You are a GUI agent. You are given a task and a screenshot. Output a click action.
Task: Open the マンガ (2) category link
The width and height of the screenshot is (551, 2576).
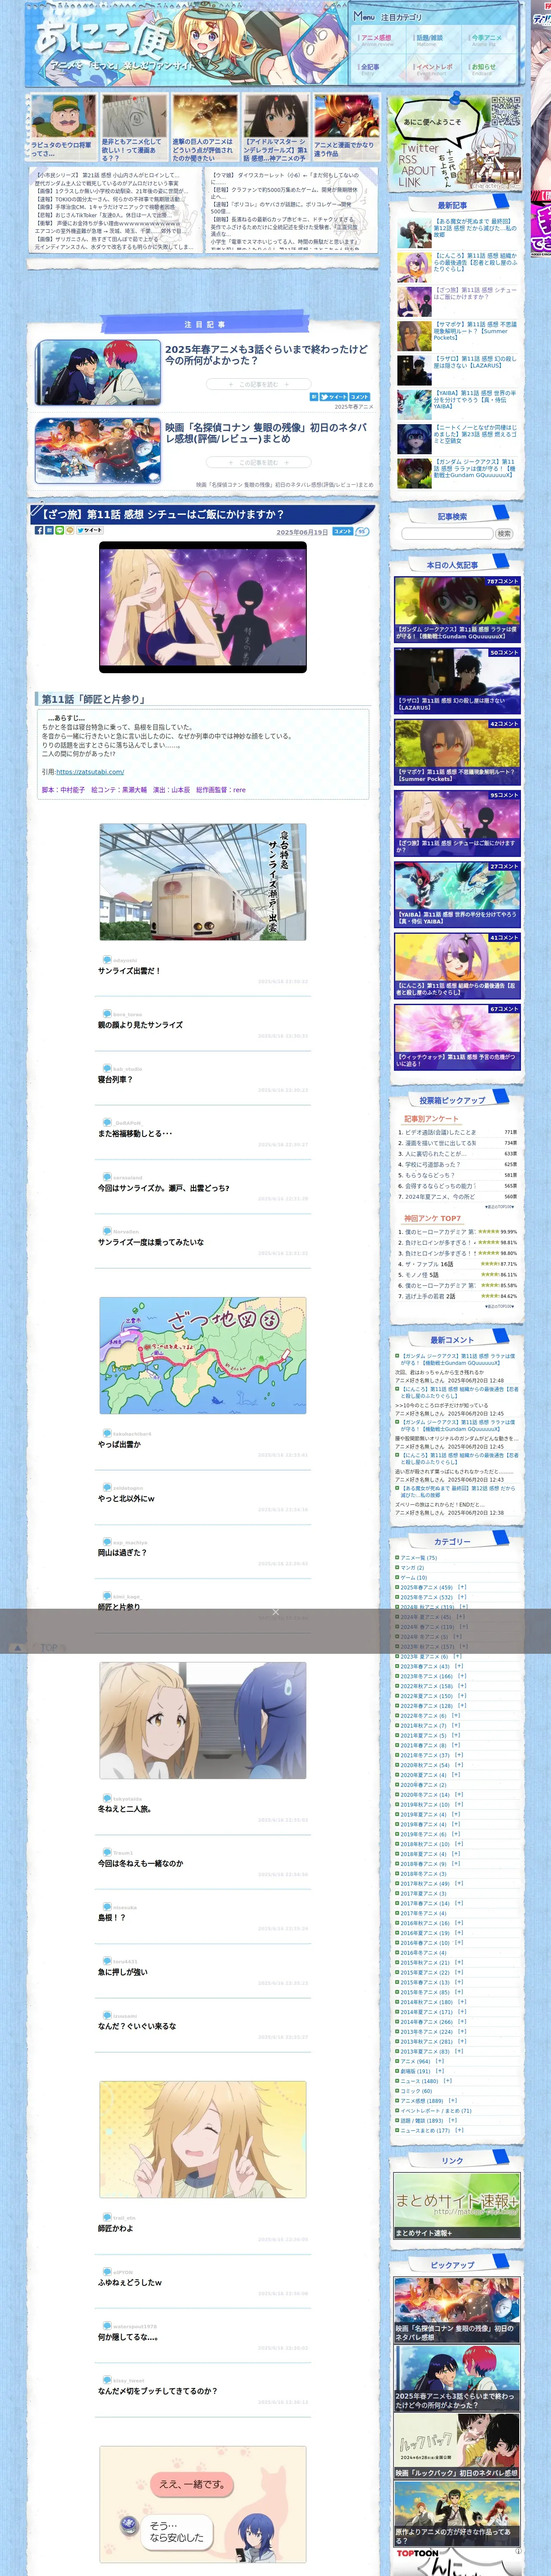(412, 1567)
